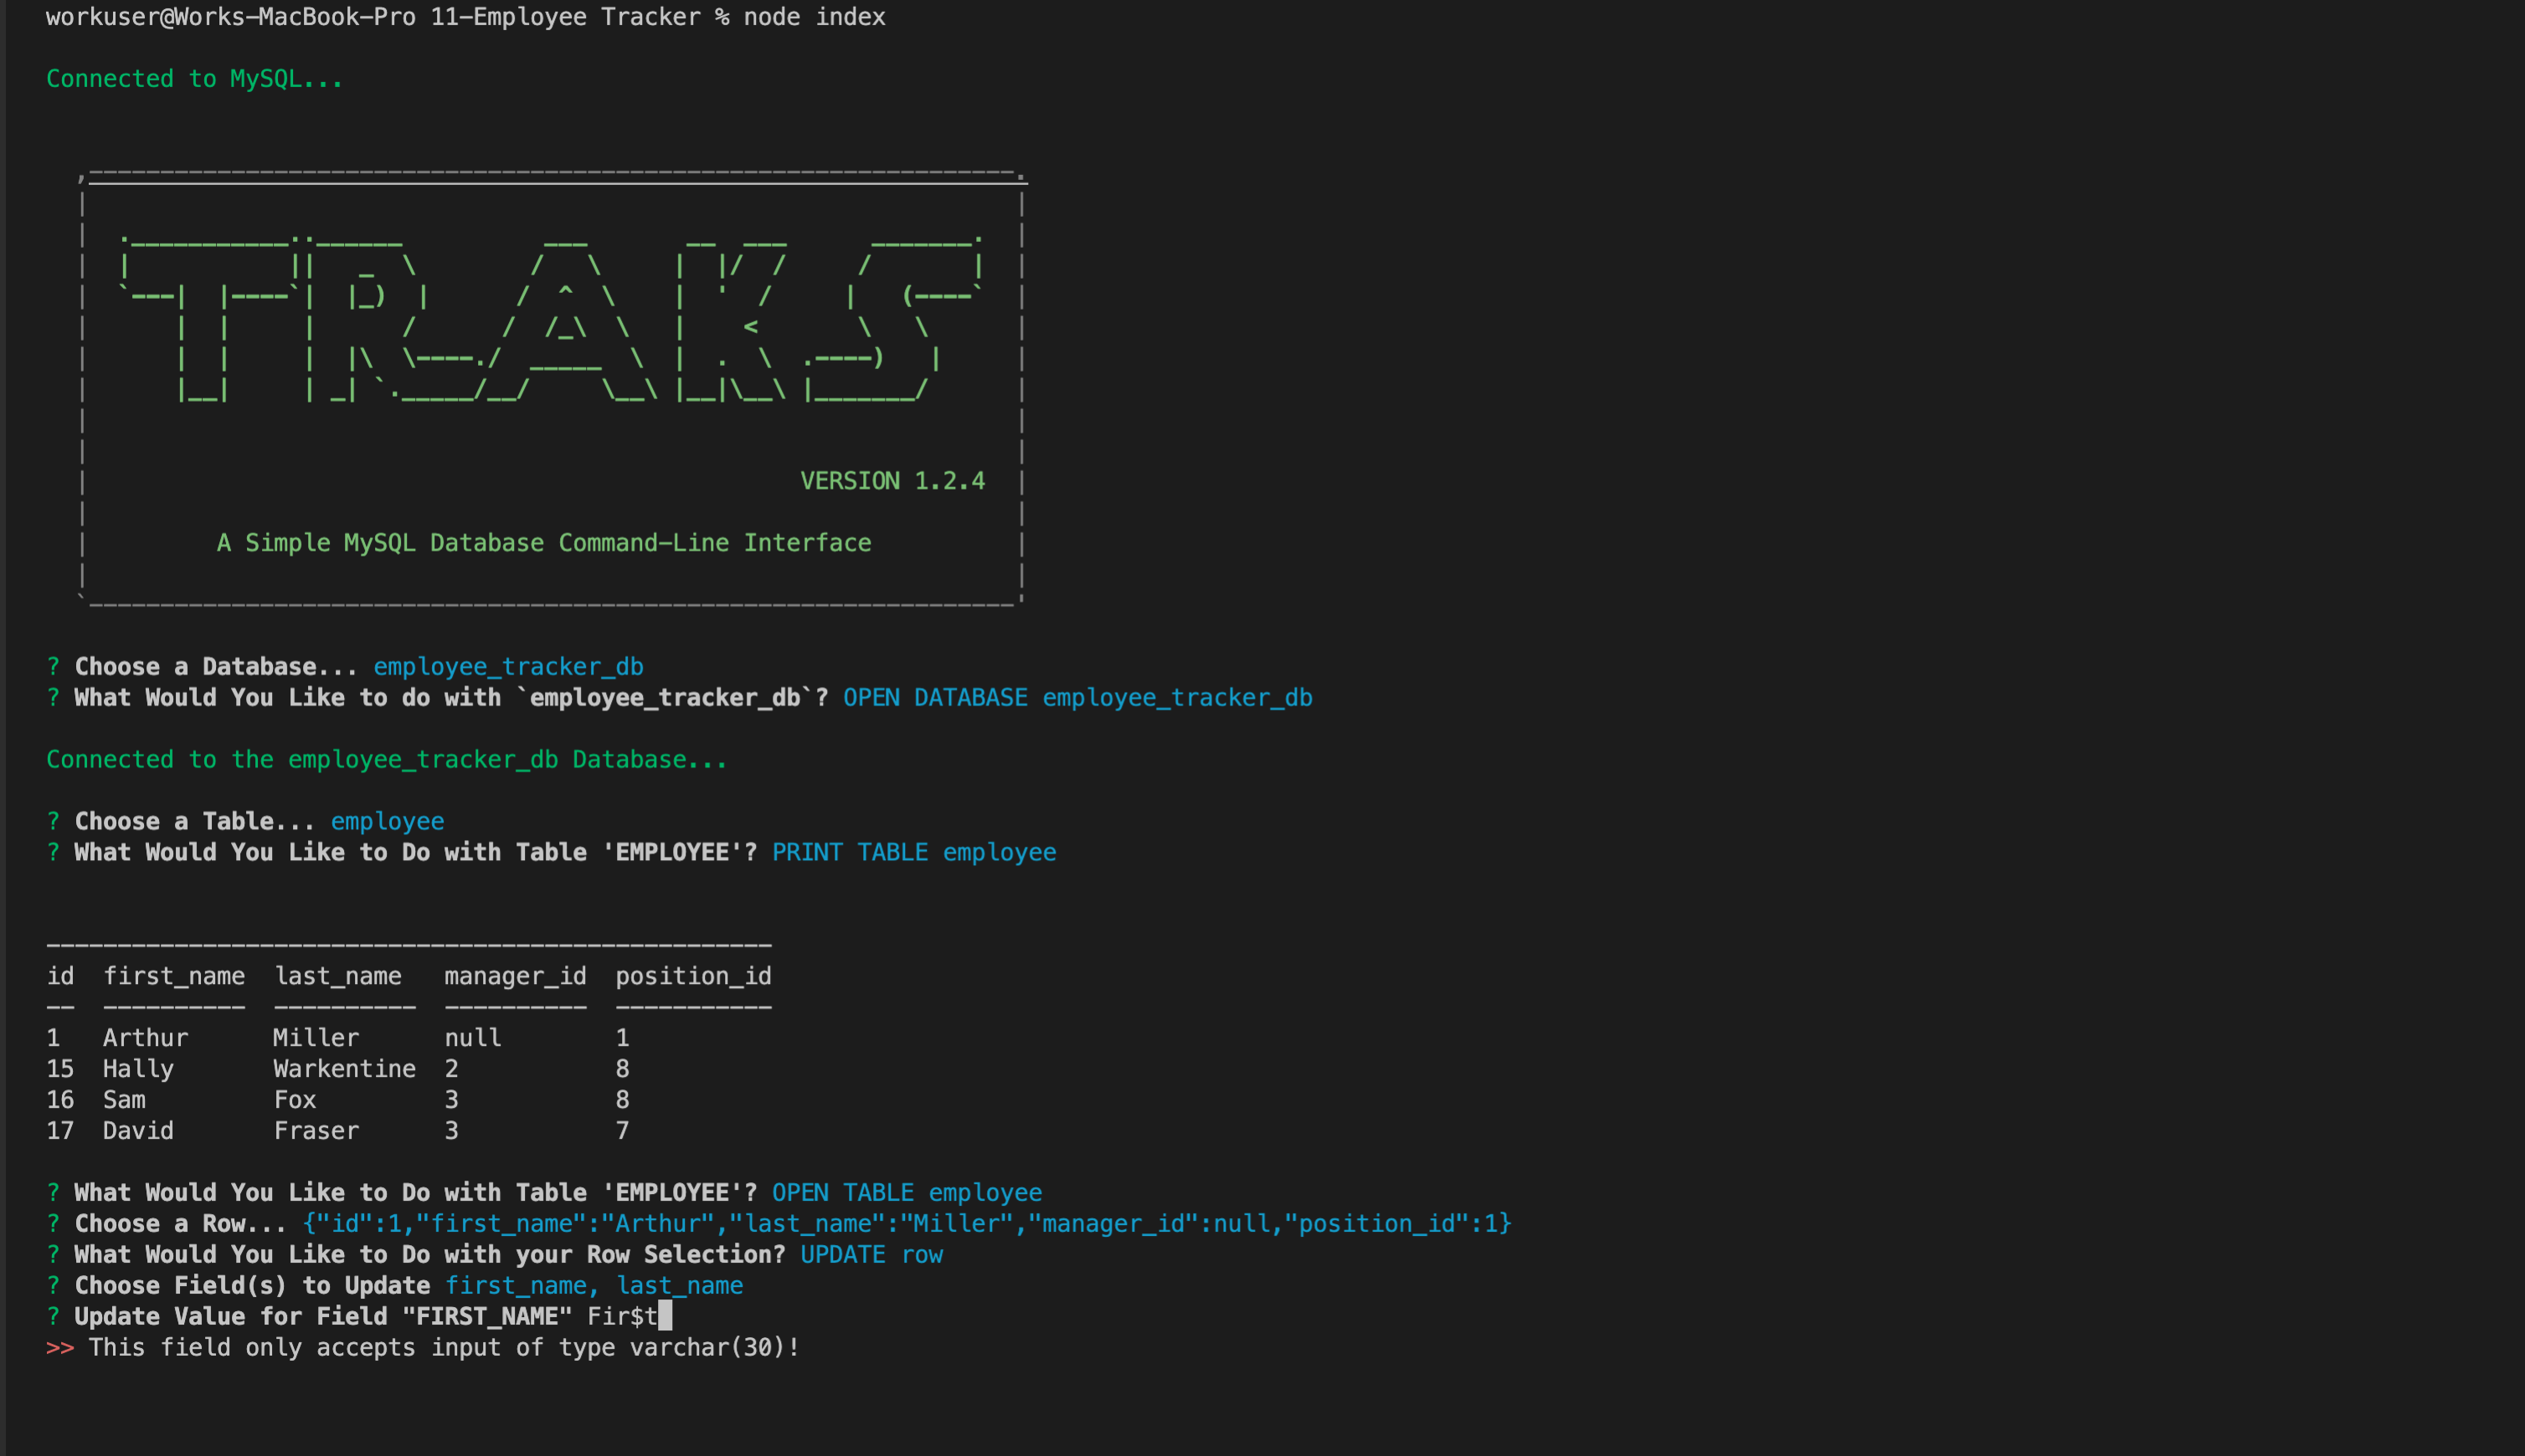The height and width of the screenshot is (1456, 2525).
Task: Click the 'first_name, last_name' selected fields
Action: [594, 1286]
